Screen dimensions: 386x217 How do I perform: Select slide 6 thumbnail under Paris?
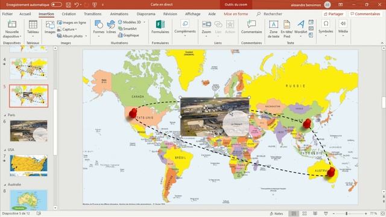coord(28,131)
